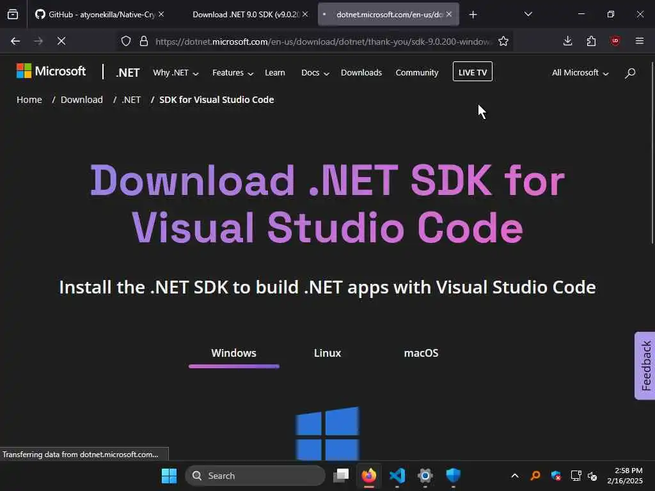Click the taskbar Search box
Screen dimensions: 655x491
coord(255,476)
